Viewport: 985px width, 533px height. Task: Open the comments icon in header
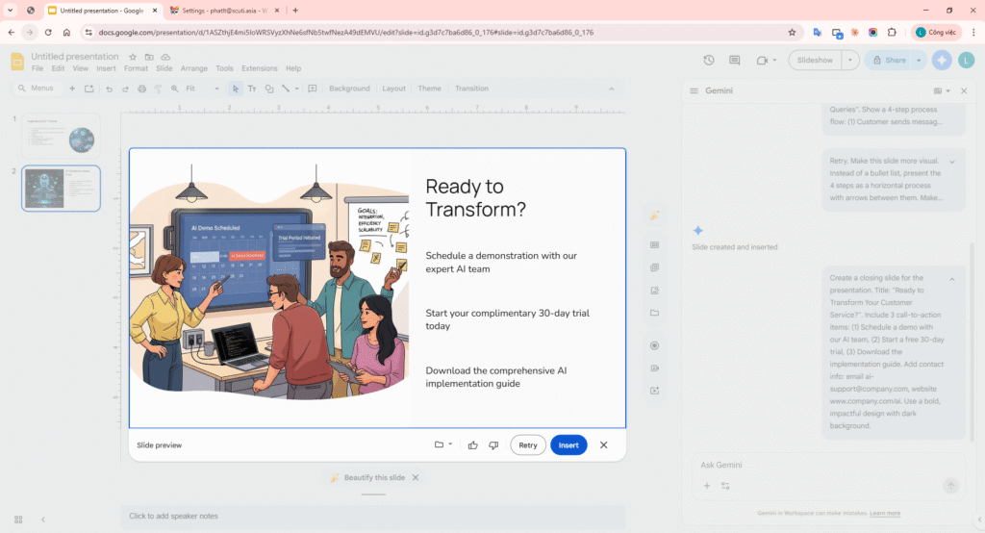[735, 60]
